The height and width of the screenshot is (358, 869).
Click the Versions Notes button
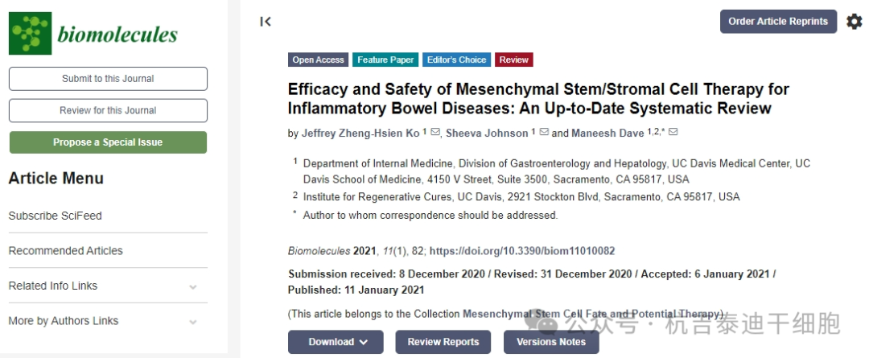click(551, 342)
